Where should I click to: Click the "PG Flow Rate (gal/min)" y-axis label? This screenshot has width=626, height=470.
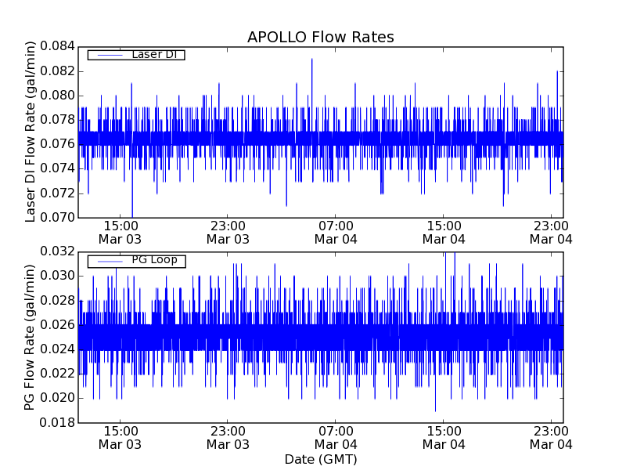[31, 337]
